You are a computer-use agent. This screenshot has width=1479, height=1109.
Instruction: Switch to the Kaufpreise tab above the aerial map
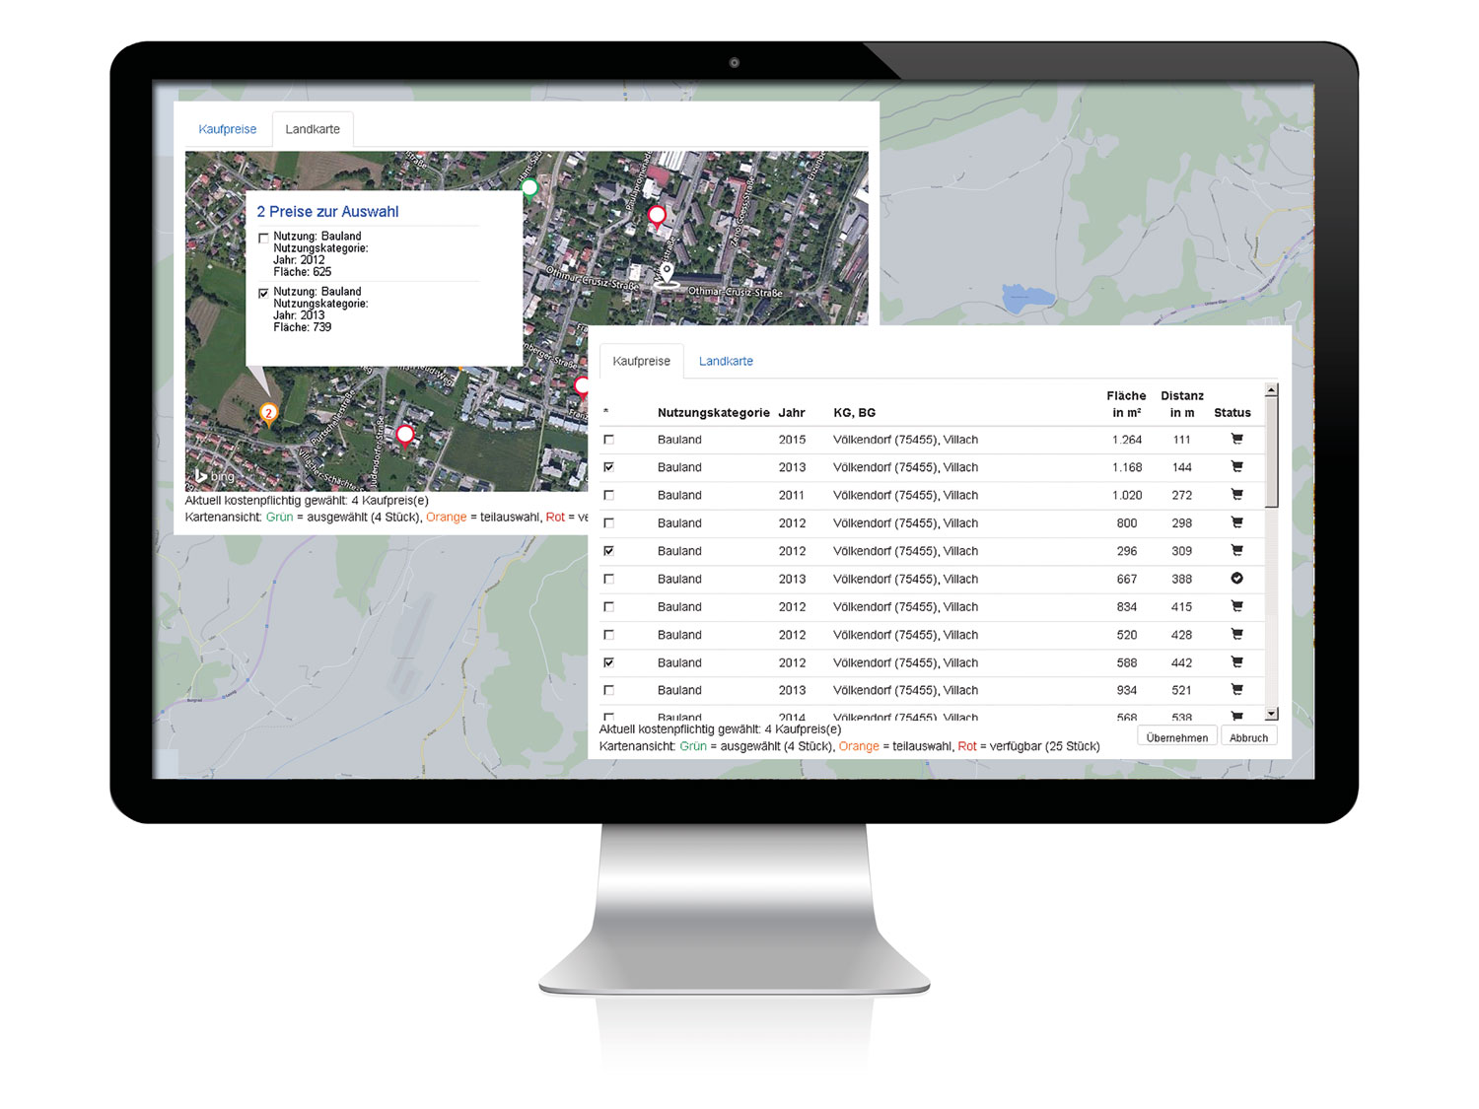pos(227,129)
